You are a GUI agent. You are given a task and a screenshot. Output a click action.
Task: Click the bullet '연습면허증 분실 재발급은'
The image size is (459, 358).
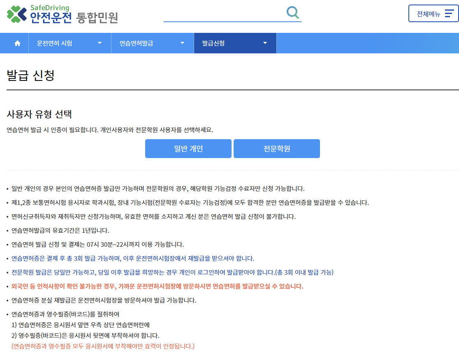[x=104, y=301]
